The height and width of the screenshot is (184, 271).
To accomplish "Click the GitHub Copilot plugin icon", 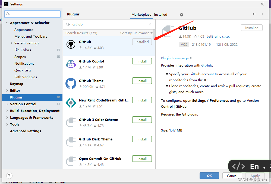I will point(71,64).
